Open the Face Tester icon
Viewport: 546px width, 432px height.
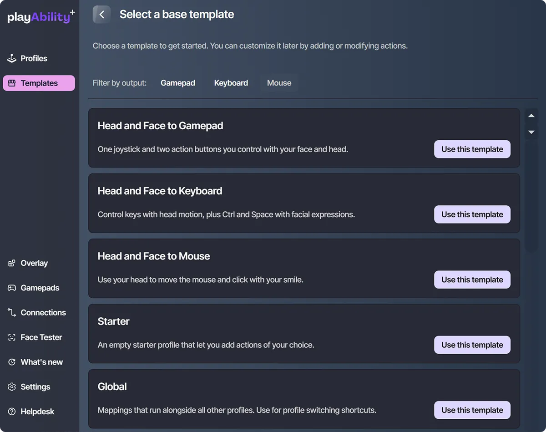(11, 337)
